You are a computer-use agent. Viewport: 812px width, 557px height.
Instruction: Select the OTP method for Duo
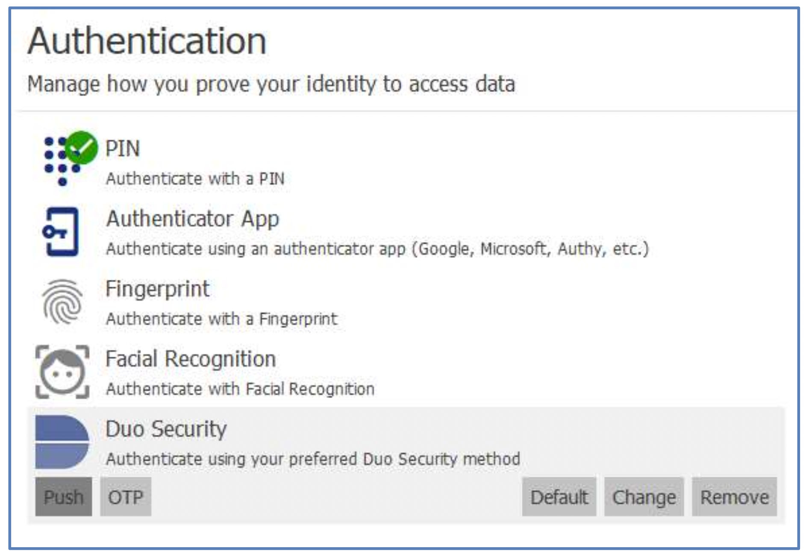126,497
